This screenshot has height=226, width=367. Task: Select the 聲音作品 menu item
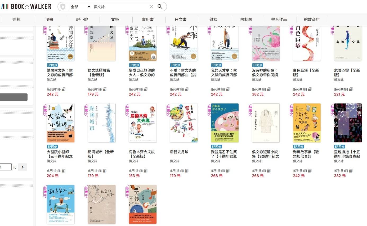pos(279,19)
